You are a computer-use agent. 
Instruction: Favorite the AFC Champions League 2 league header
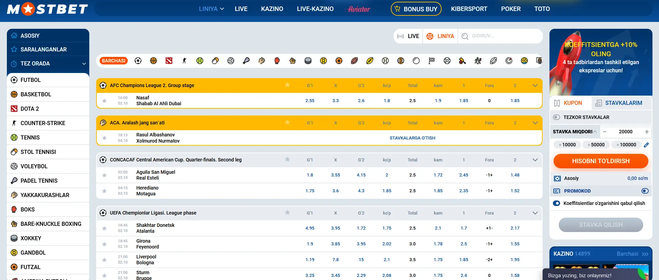coord(287,85)
